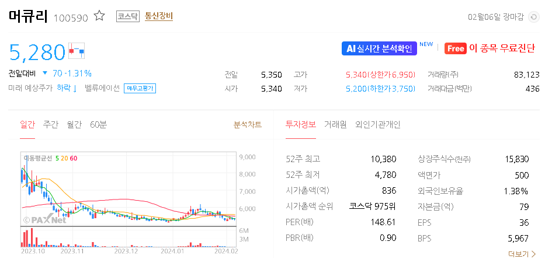
Task: Click the 코스닥 975위 rank text
Action: click(x=372, y=206)
